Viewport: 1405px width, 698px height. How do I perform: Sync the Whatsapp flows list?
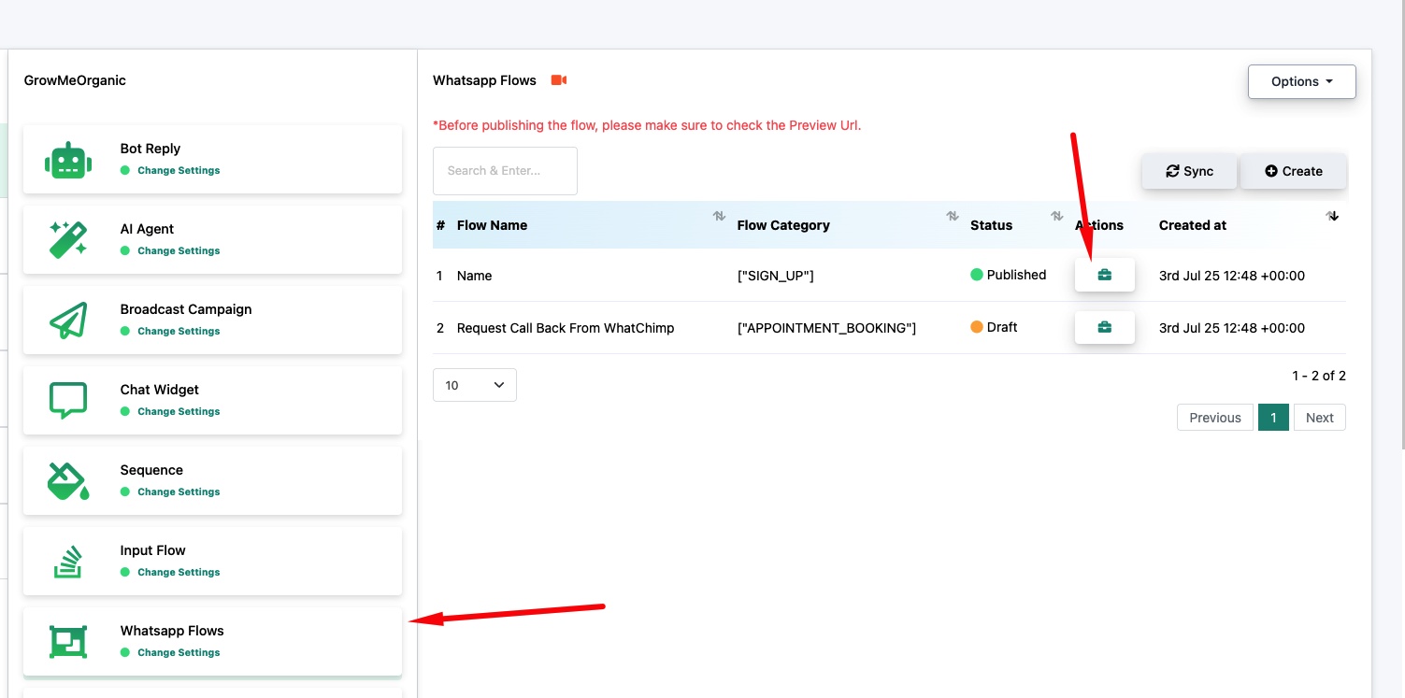point(1189,171)
